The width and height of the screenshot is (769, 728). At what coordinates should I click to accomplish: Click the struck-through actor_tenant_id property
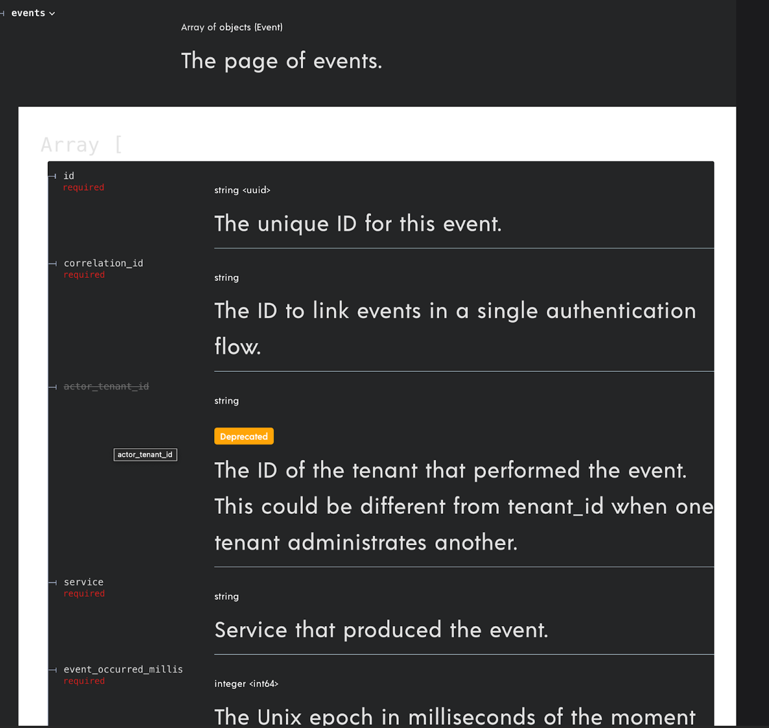point(106,386)
